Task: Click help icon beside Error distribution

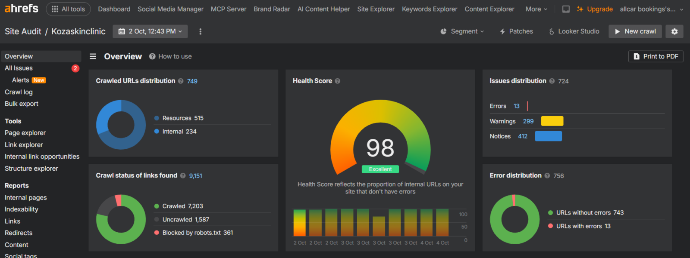Action: 547,175
